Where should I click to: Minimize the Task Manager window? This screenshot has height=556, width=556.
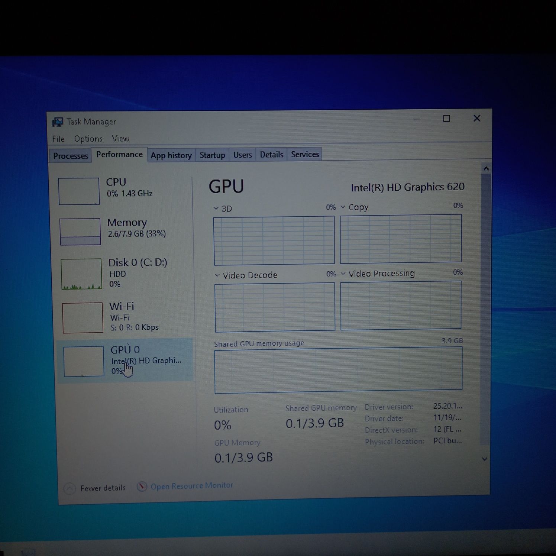(x=417, y=119)
